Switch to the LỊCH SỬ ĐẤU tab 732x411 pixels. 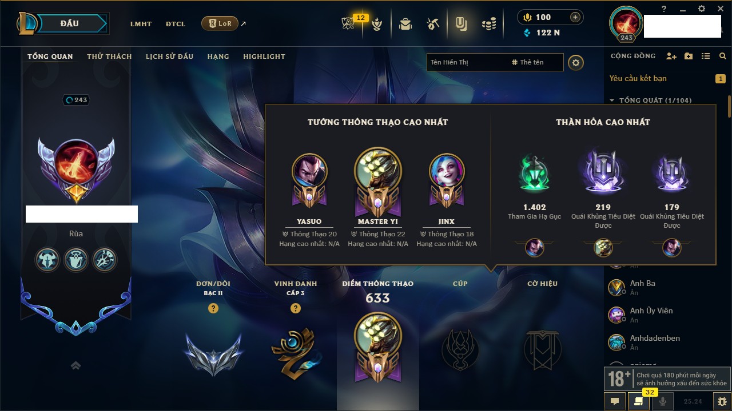(x=169, y=57)
